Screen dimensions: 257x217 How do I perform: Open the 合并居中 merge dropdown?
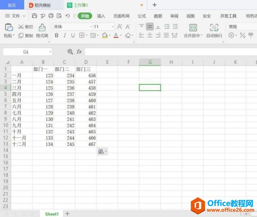point(202,35)
